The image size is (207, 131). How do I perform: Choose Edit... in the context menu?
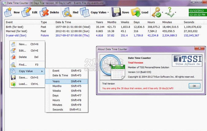[28, 51]
